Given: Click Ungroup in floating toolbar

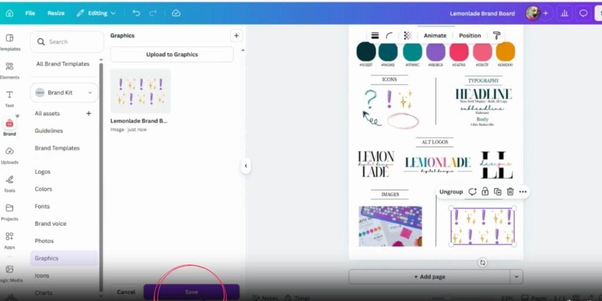Looking at the screenshot, I should pos(451,192).
